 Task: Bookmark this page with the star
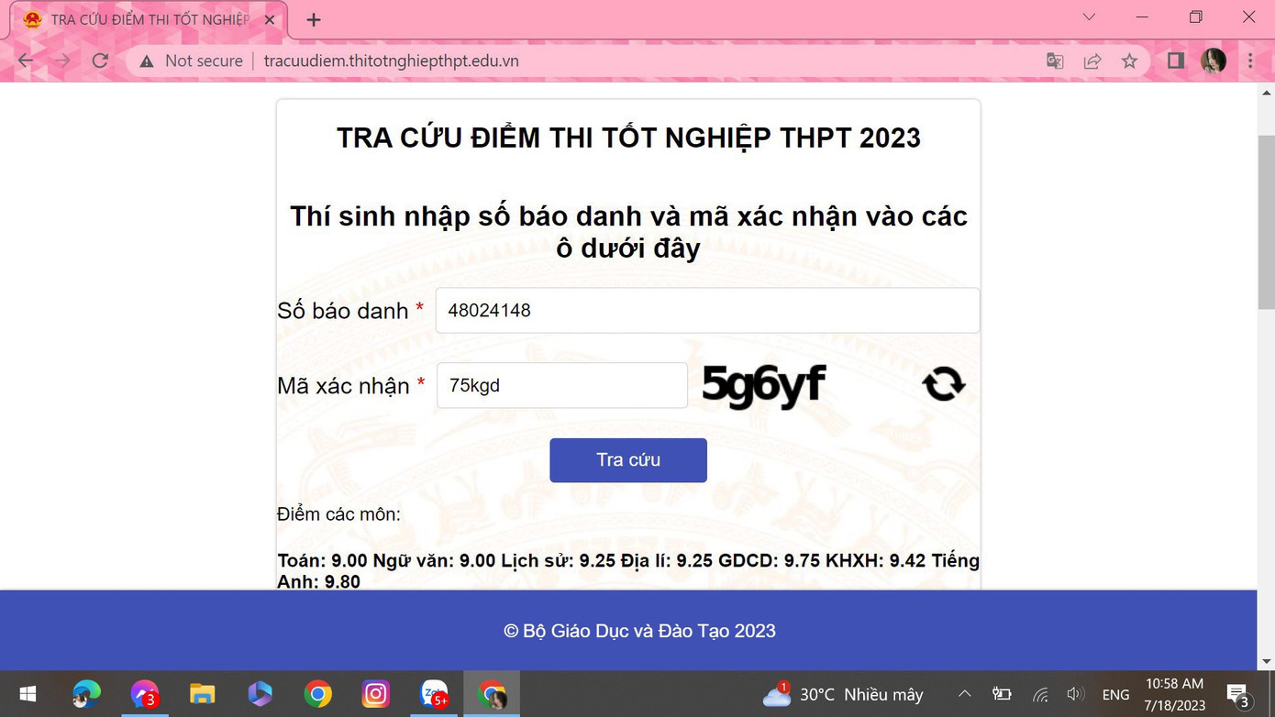coord(1129,61)
